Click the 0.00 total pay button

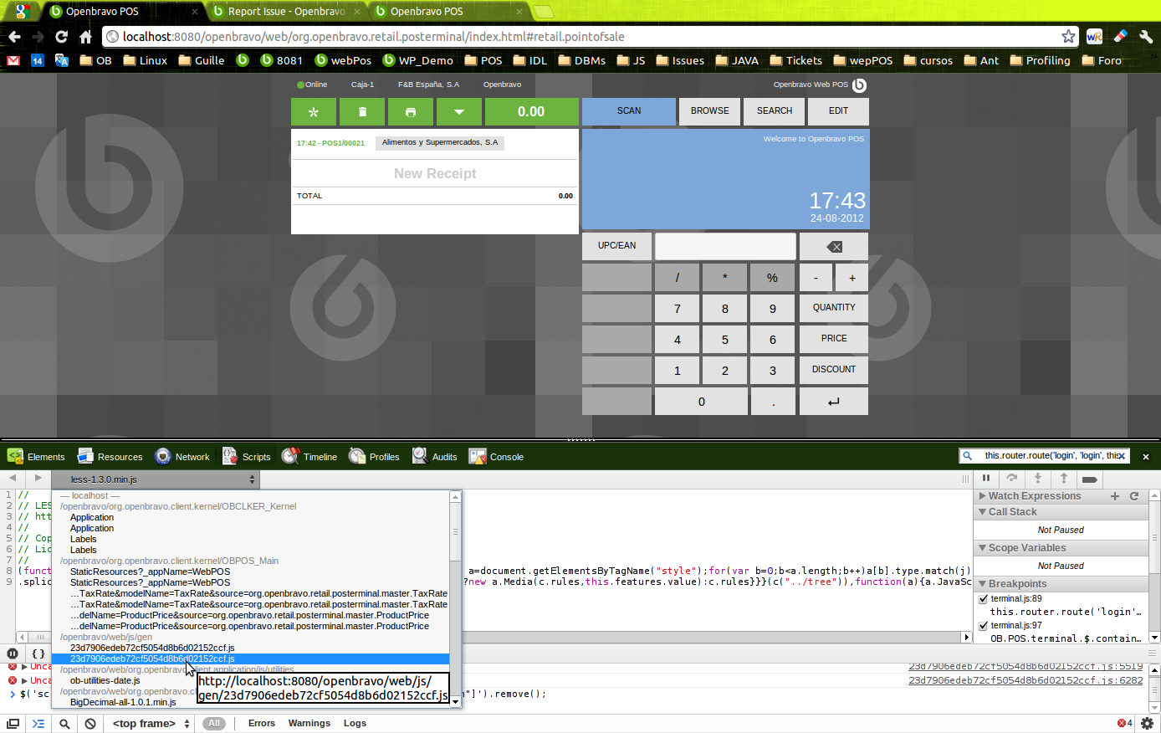coord(531,111)
